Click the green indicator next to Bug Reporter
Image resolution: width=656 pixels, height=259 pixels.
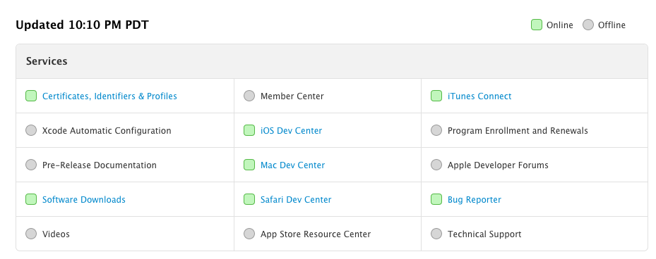436,199
